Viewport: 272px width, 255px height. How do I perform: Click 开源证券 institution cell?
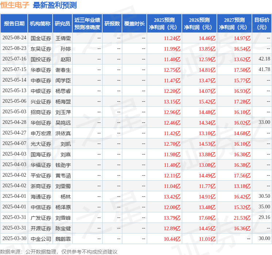point(41,228)
